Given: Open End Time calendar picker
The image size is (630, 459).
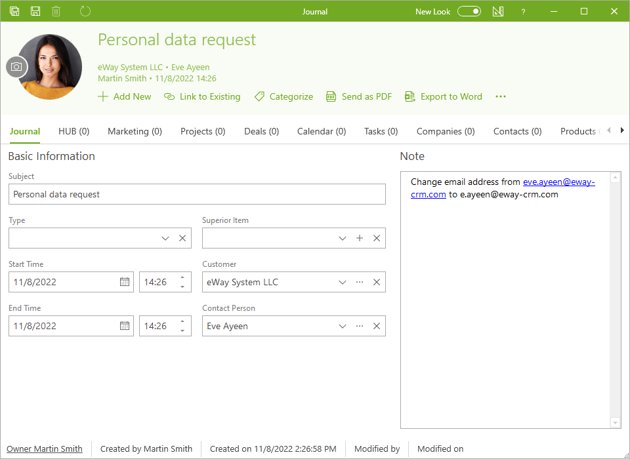Looking at the screenshot, I should tap(125, 326).
